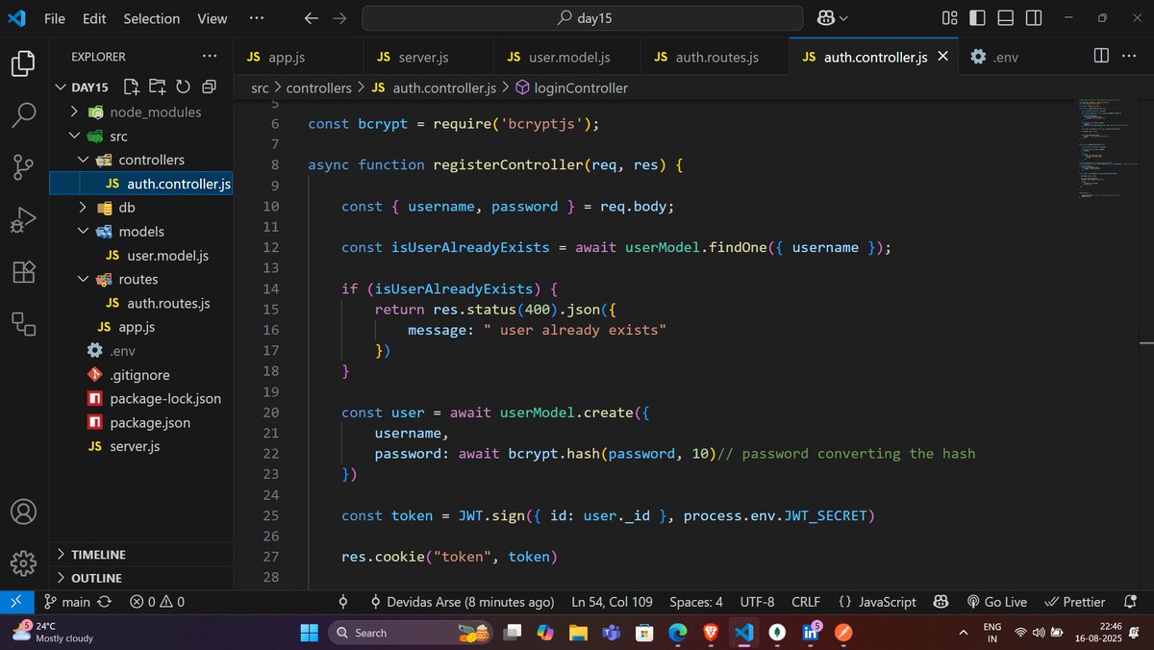Collapse the models folder
This screenshot has width=1154, height=650.
point(84,232)
